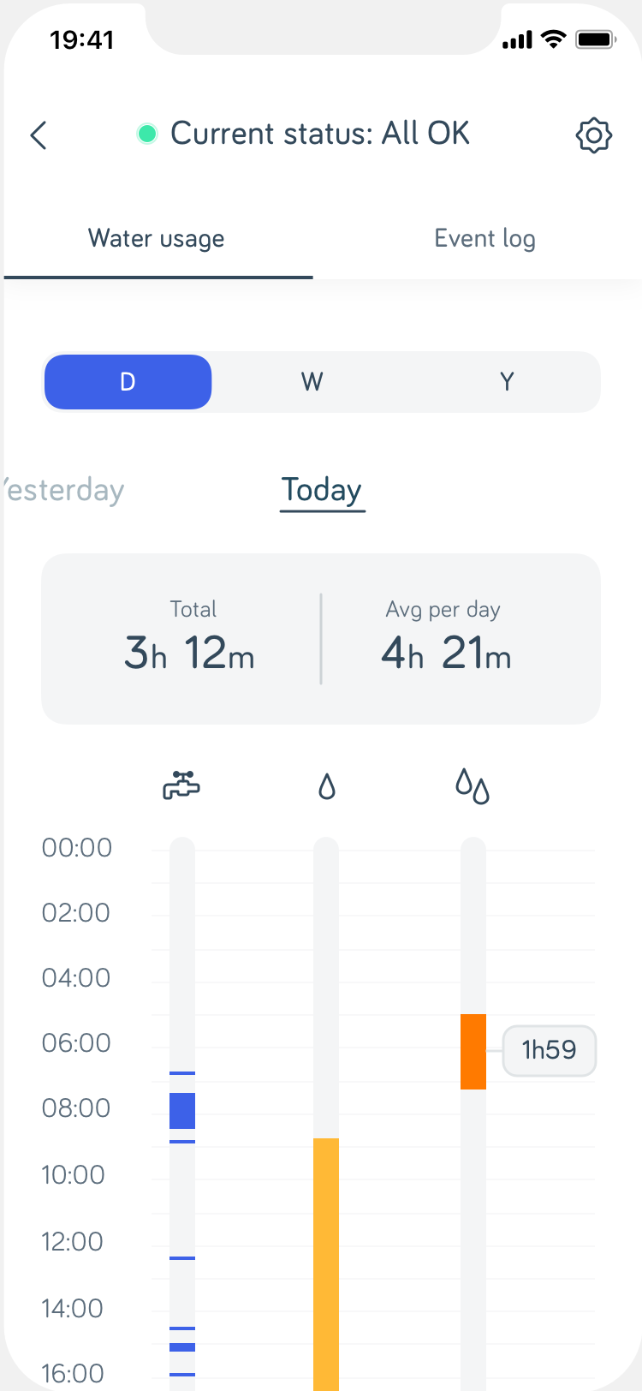Go to Yesterday's usage
Image resolution: width=642 pixels, height=1391 pixels.
(x=64, y=490)
